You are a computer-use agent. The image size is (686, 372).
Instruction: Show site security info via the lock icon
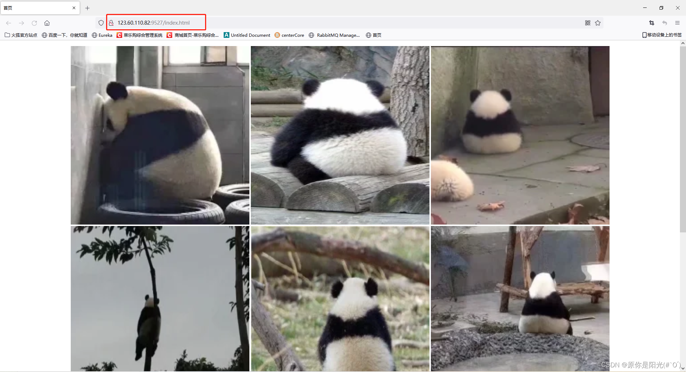click(111, 23)
